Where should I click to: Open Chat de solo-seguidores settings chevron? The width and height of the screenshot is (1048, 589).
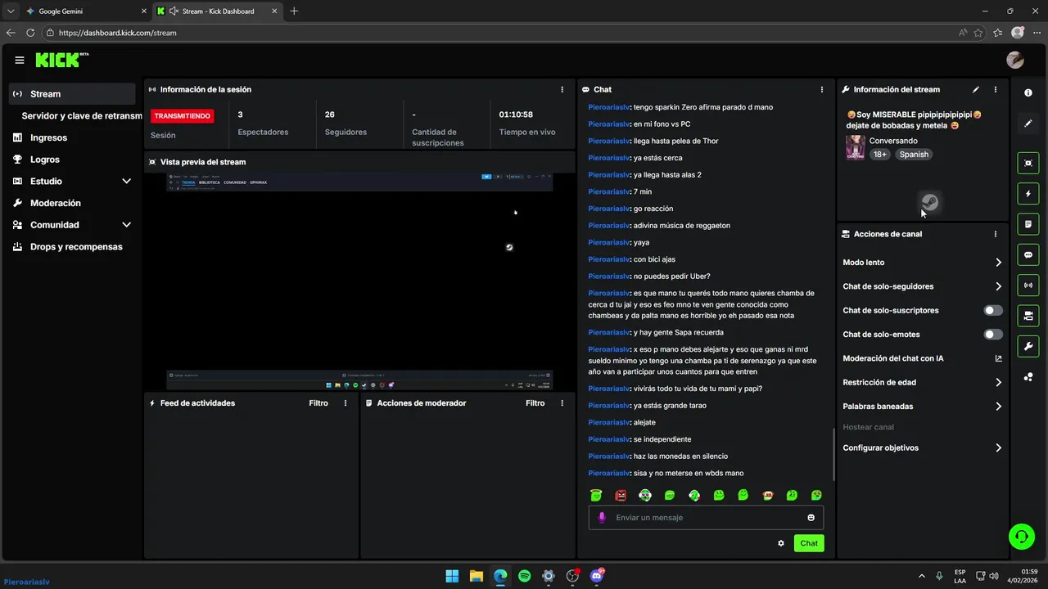998,286
